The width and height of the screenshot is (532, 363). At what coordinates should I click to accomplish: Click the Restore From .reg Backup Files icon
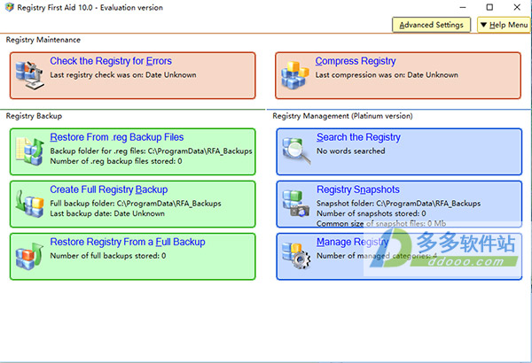tap(30, 151)
